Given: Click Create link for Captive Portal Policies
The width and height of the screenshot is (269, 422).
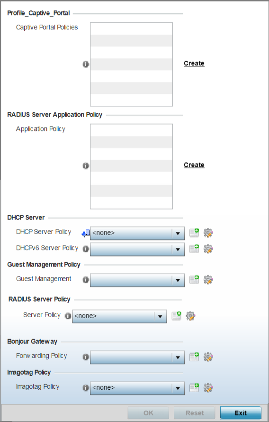Looking at the screenshot, I should [194, 63].
